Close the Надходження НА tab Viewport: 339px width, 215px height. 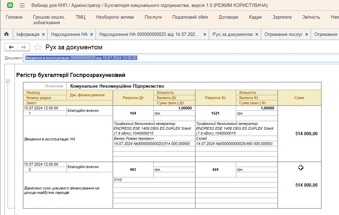pos(91,35)
